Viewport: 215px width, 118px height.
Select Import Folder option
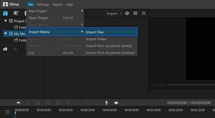coord(96,39)
